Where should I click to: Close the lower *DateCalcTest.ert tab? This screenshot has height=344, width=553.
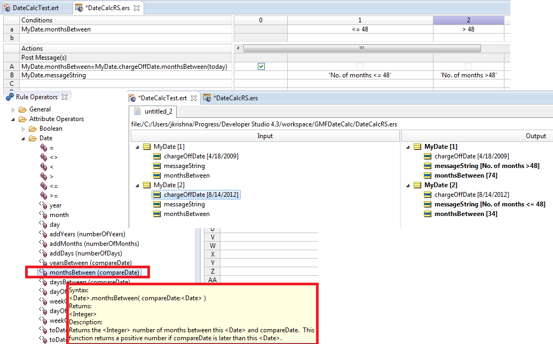tap(194, 98)
